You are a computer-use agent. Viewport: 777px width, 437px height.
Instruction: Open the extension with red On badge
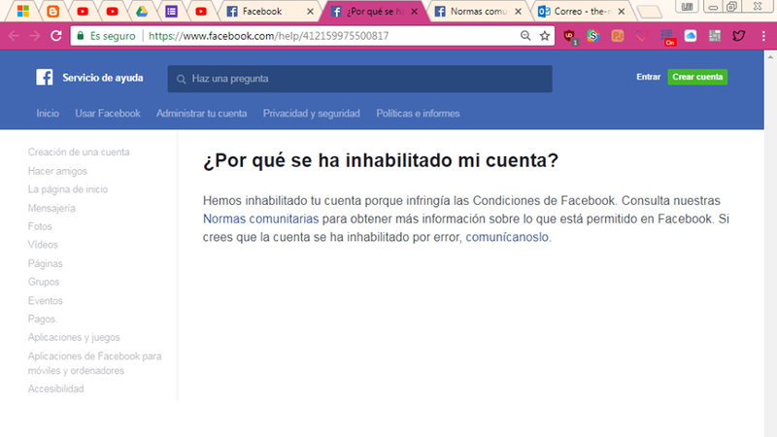pyautogui.click(x=667, y=37)
